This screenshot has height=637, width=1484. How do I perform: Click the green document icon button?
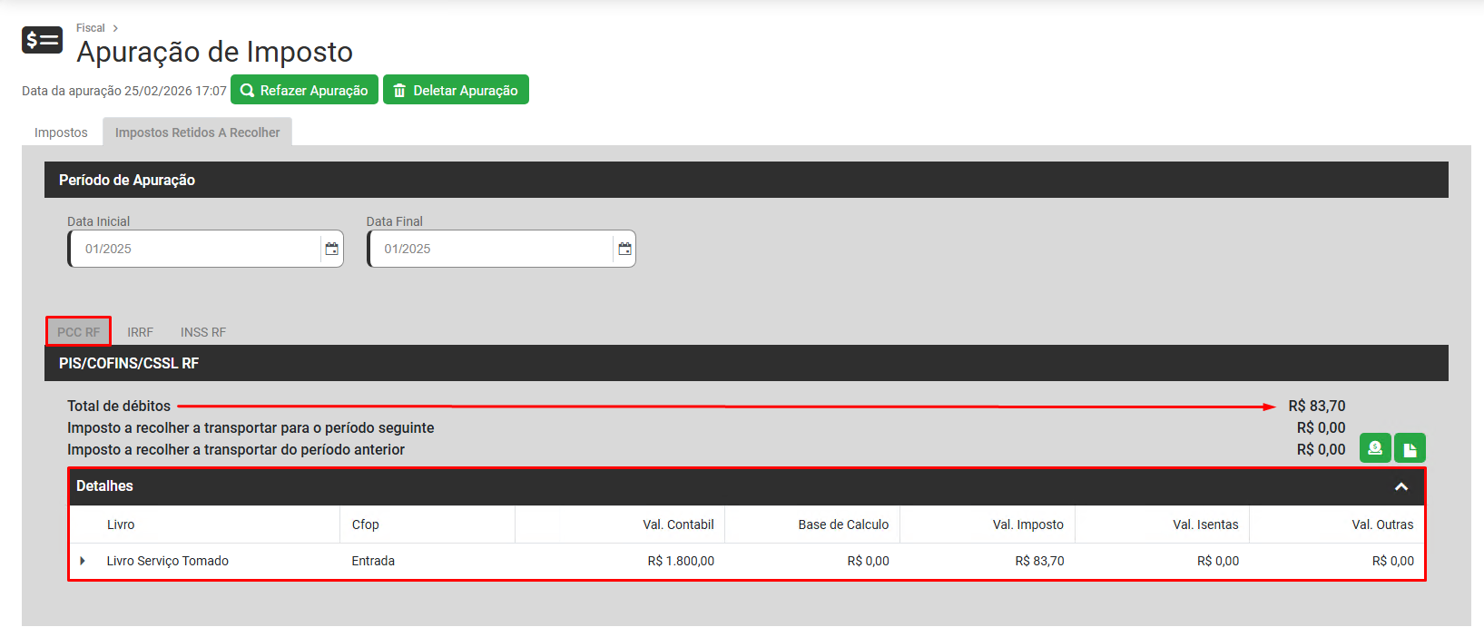click(1410, 448)
